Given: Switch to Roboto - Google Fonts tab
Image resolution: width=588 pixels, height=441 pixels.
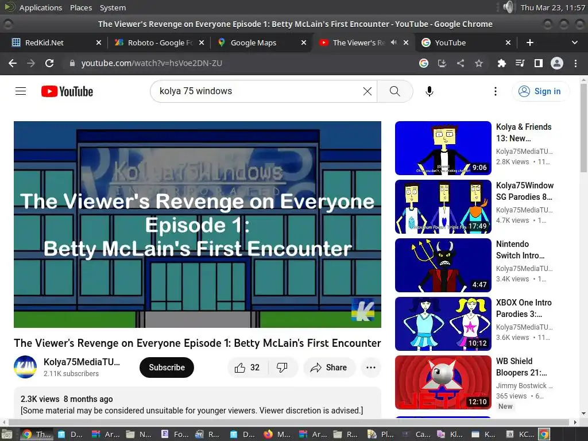Looking at the screenshot, I should coord(160,42).
